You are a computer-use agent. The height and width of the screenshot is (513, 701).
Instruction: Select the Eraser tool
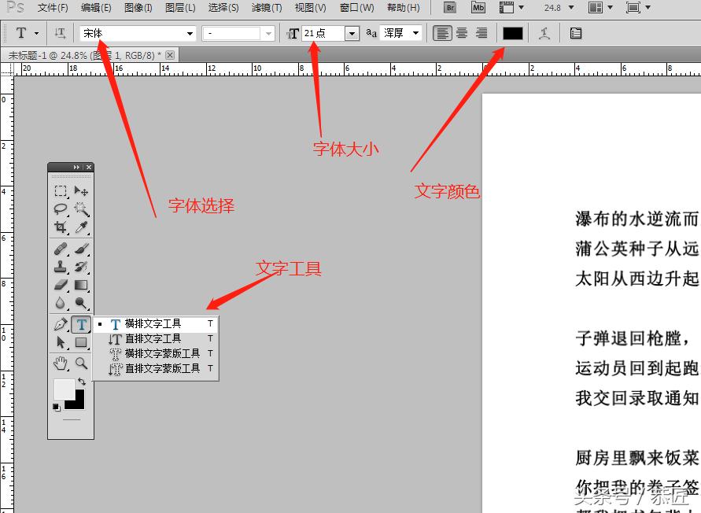(x=59, y=283)
